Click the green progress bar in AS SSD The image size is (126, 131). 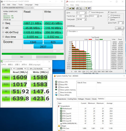[x=33, y=54]
